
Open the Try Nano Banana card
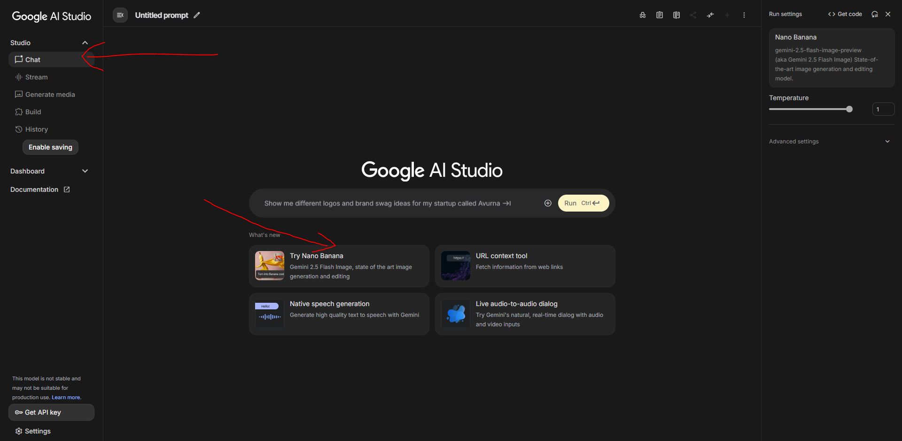tap(339, 266)
